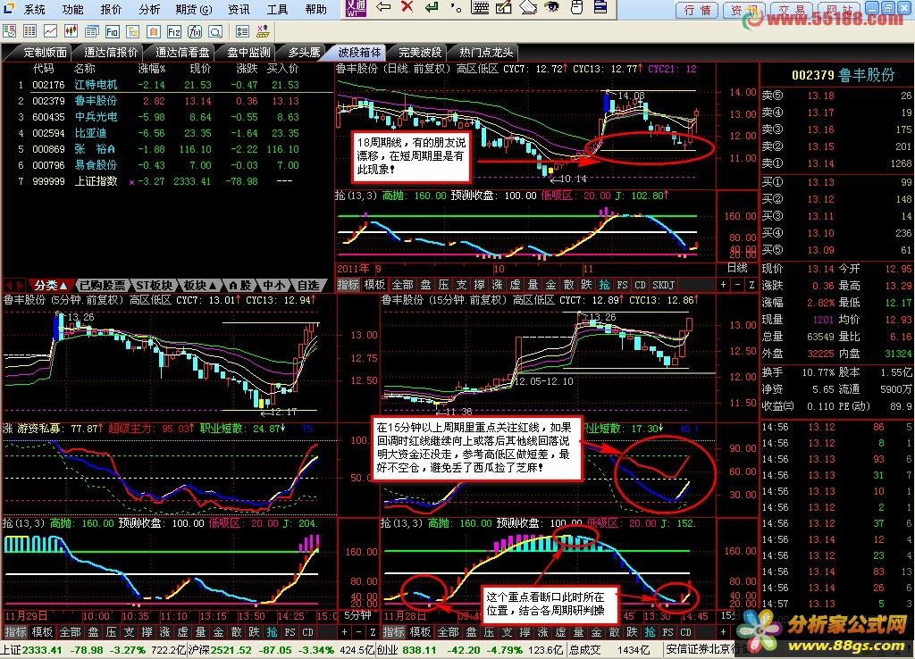Image resolution: width=915 pixels, height=659 pixels.
Task: Switch to the 热门点龙头 tab
Action: (x=486, y=53)
